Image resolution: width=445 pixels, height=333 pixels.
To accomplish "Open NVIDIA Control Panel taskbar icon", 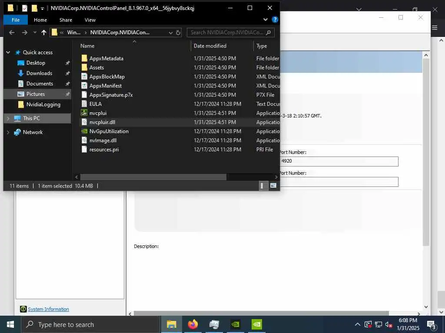I will click(x=235, y=324).
